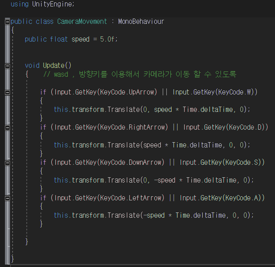Place cursor on UnityEngine in using statement

pyautogui.click(x=53, y=4)
